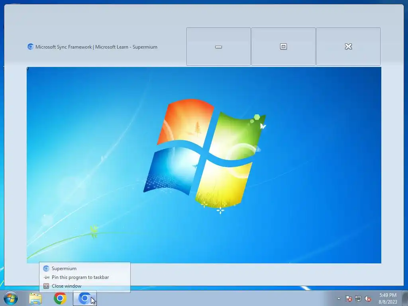The height and width of the screenshot is (306, 408).
Task: Open the Start menu orb
Action: (x=11, y=298)
